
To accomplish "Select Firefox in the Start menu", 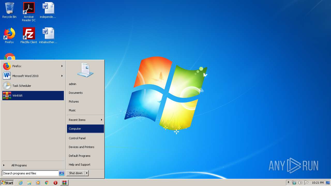I will tap(33, 66).
